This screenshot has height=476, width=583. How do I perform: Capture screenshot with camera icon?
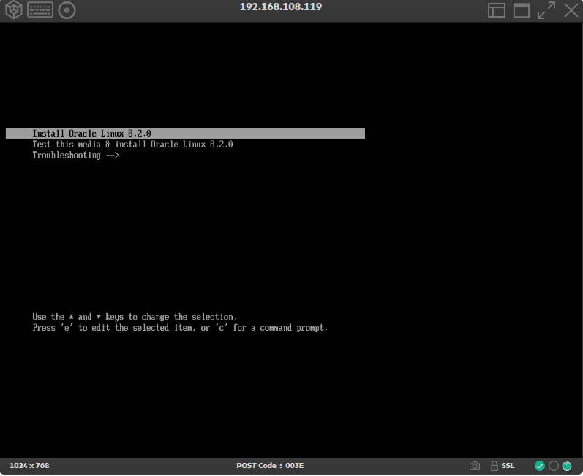pos(475,466)
